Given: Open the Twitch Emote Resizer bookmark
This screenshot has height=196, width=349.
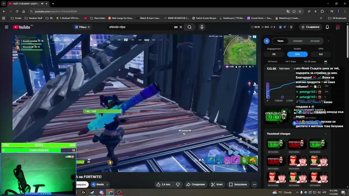Looking at the screenshot, I should [x=204, y=18].
